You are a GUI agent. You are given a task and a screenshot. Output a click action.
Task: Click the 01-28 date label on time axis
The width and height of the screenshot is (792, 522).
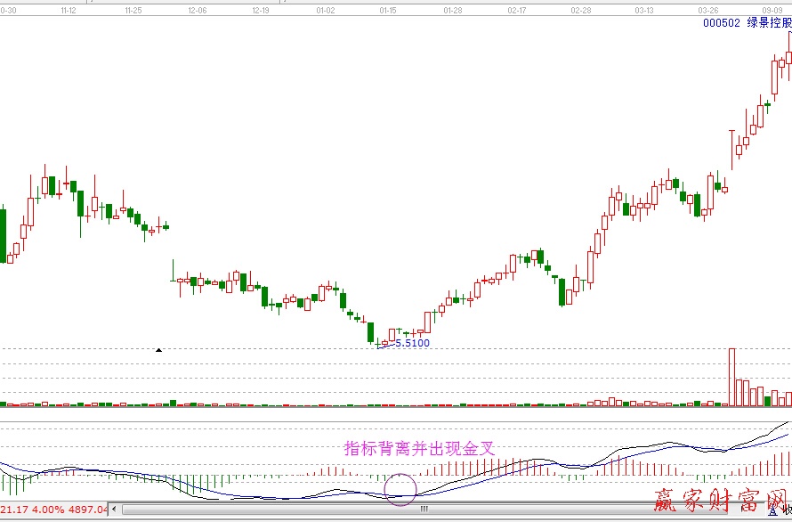pyautogui.click(x=452, y=10)
